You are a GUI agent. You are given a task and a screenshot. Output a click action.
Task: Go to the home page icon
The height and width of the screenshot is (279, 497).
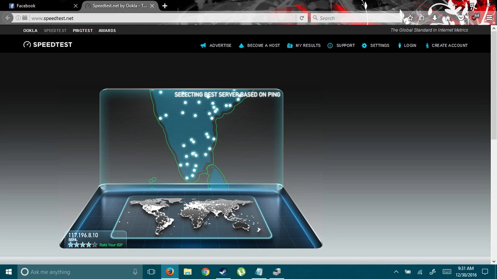pos(448,18)
